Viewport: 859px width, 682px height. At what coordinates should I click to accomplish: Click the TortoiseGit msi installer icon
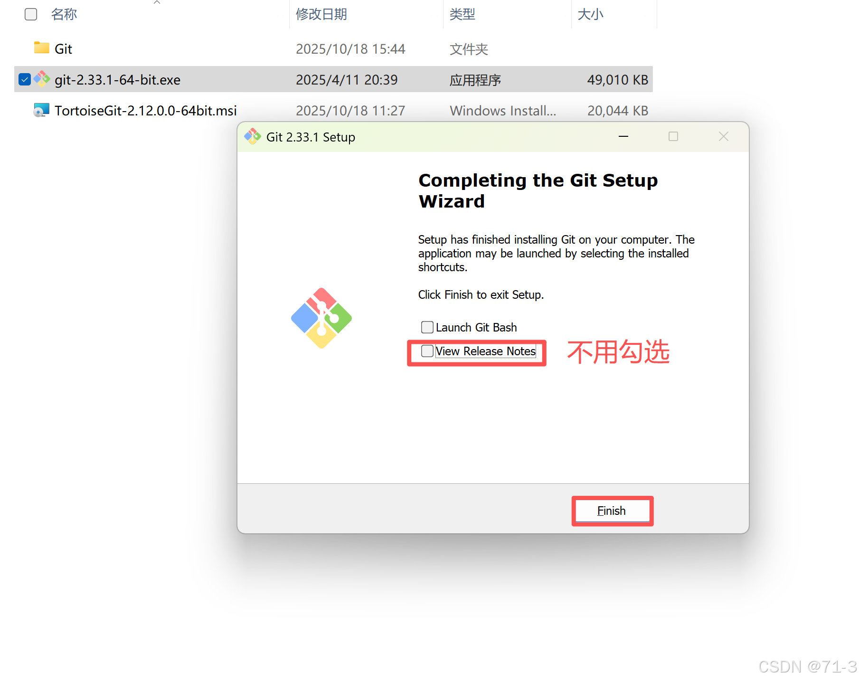click(x=42, y=110)
